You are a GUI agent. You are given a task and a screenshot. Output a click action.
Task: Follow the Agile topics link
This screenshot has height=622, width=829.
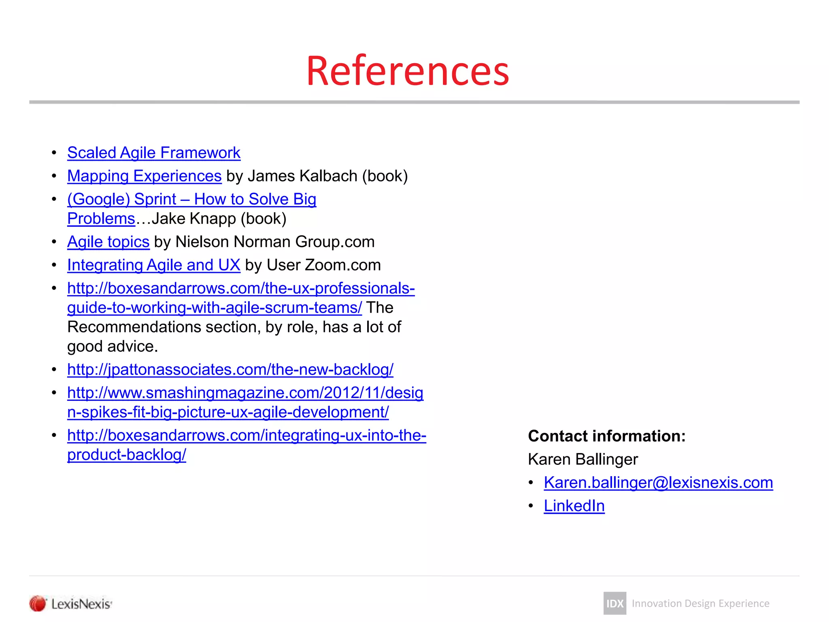click(108, 242)
